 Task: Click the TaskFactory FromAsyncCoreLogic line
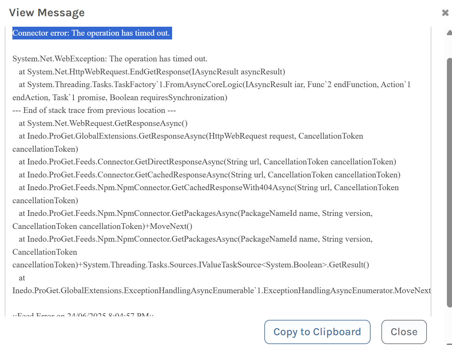pos(214,85)
